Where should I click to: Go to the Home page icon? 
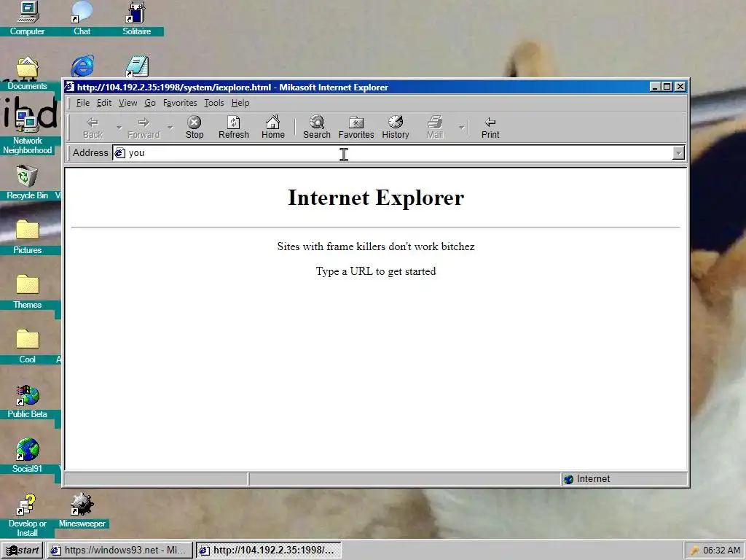pyautogui.click(x=272, y=128)
